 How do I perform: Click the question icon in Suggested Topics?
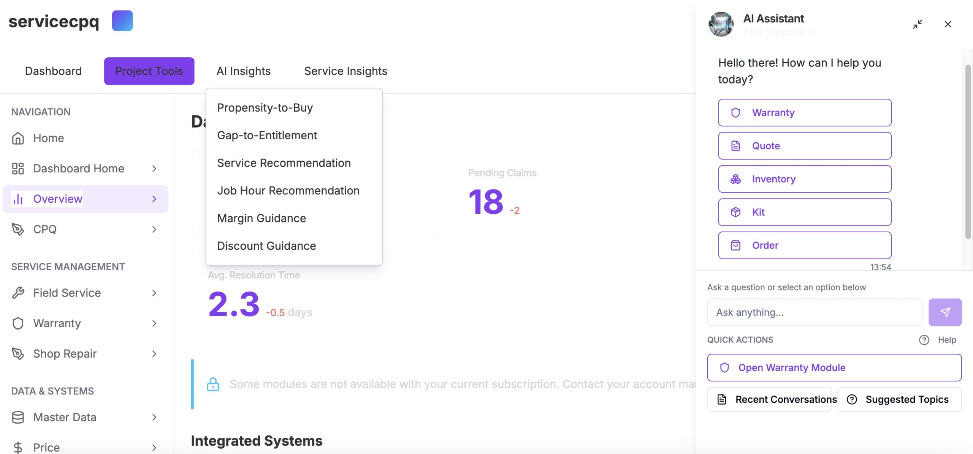[852, 399]
